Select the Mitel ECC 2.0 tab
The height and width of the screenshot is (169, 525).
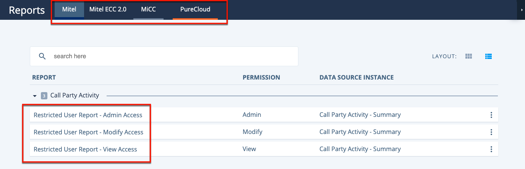(x=108, y=10)
